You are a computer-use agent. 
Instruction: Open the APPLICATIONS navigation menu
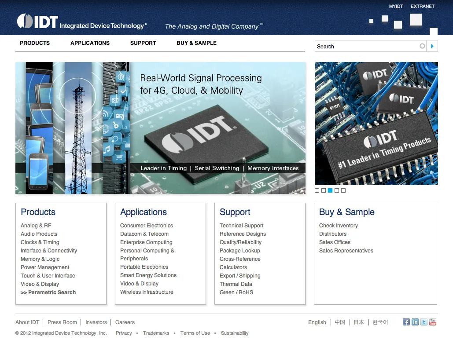(x=90, y=43)
